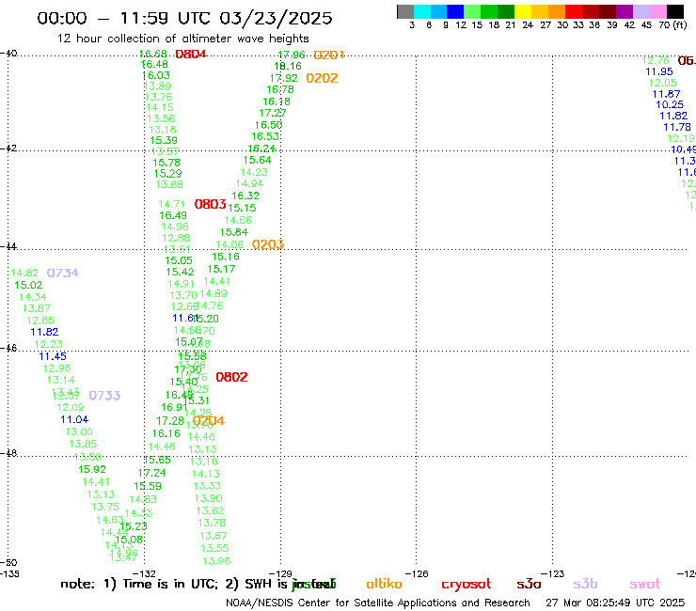696x611 pixels.
Task: Click the NOAA/NESDIS credit line text
Action: 378,603
